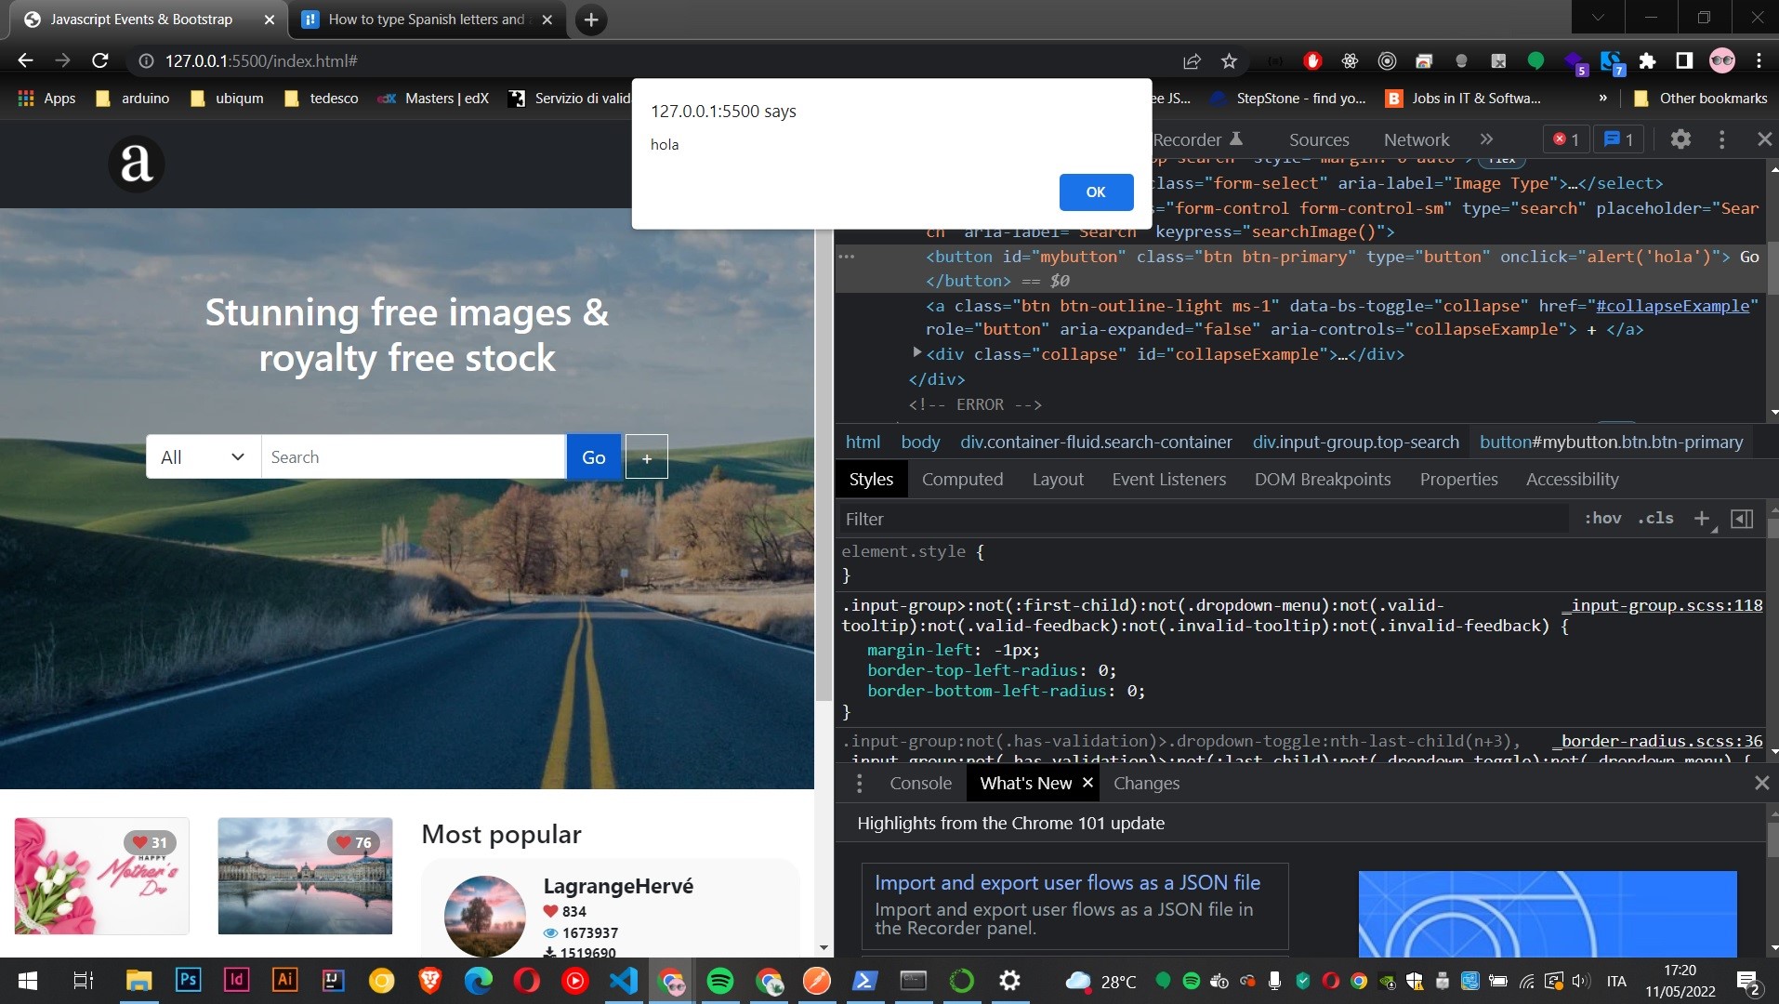This screenshot has width=1779, height=1004.
Task: Switch to the Layout pane
Action: pyautogui.click(x=1058, y=480)
